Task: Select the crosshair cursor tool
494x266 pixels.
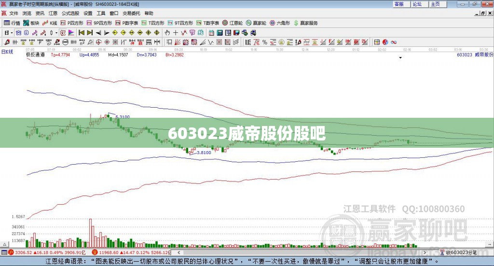Action: point(176,32)
